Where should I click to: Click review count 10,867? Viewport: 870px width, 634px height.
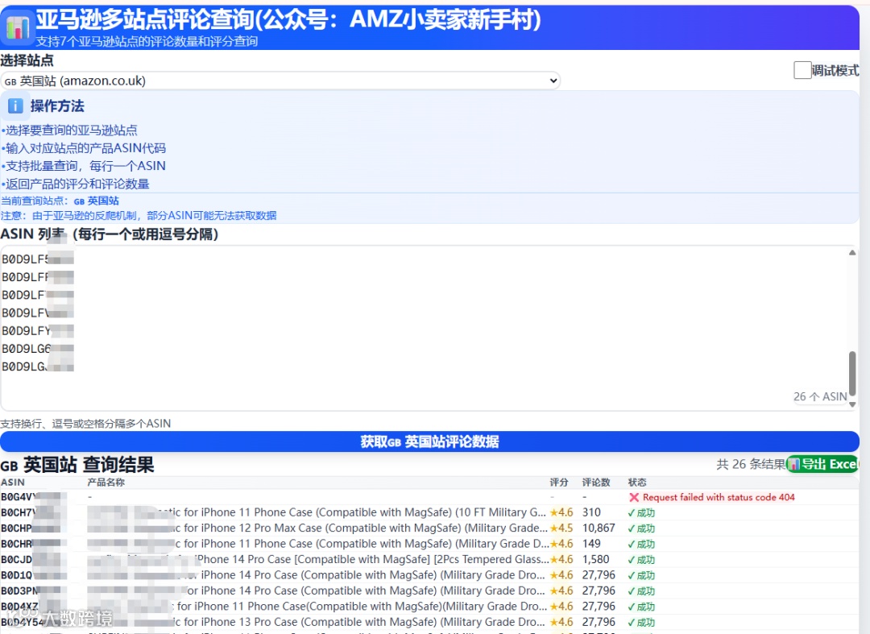pos(598,528)
